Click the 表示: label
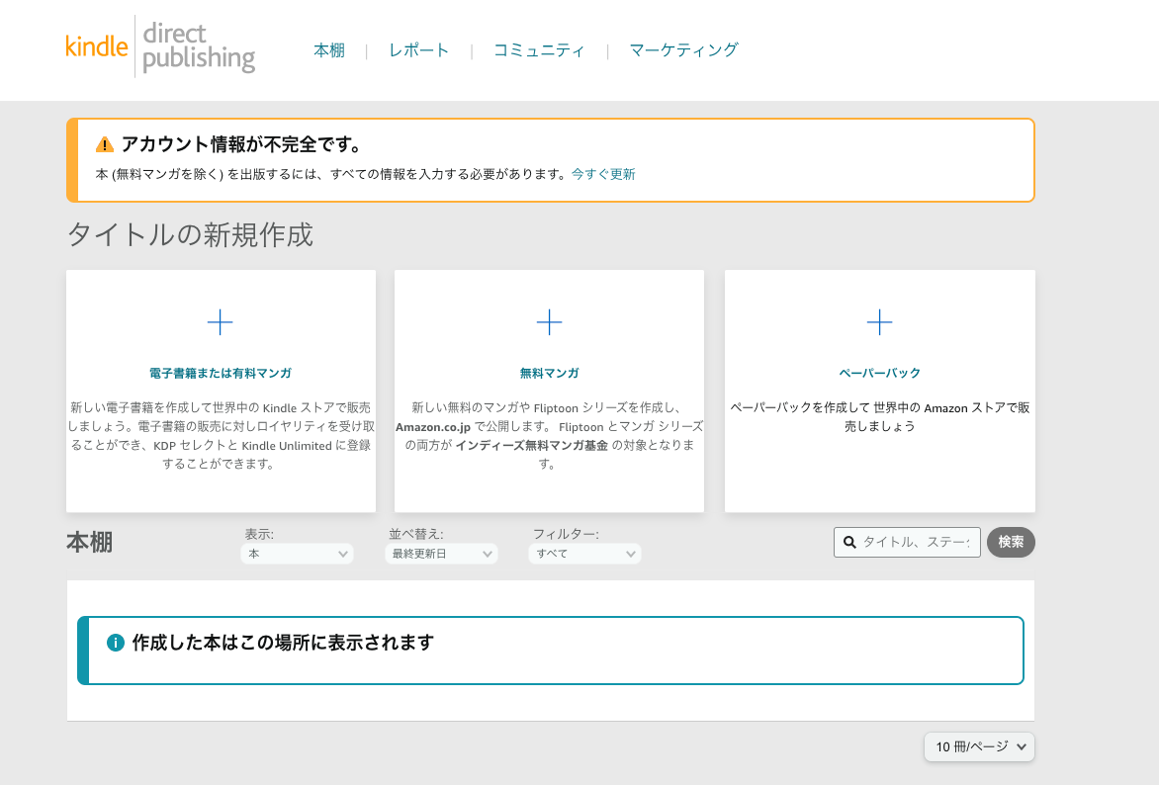This screenshot has width=1159, height=785. [x=259, y=534]
